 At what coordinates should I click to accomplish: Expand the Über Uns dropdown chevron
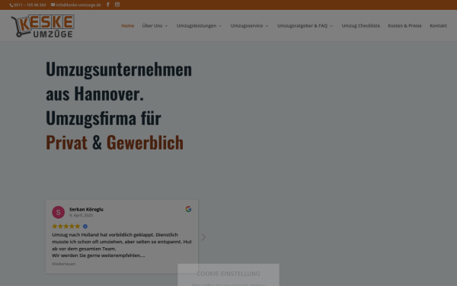tap(166, 26)
